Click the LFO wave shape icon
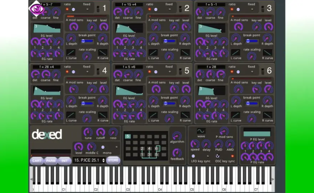This screenshot has width=314, height=193. (x=201, y=131)
